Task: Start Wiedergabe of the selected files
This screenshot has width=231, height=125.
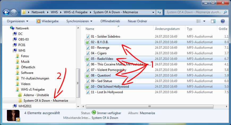Action: [47, 21]
